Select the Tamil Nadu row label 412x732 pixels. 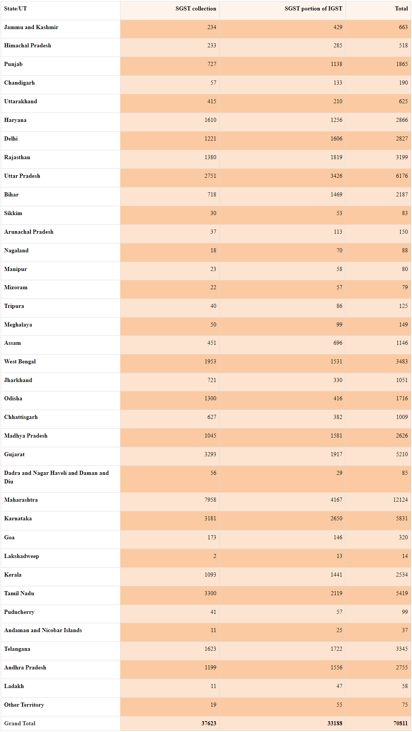pos(19,593)
